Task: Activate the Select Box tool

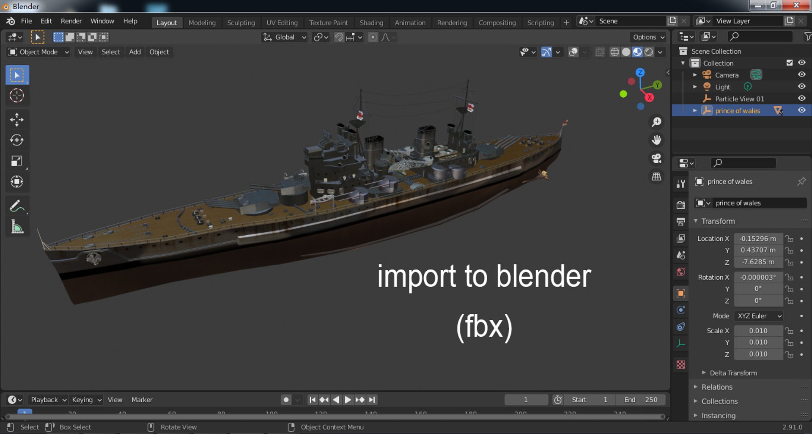Action: tap(17, 75)
